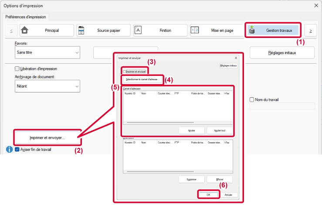The width and height of the screenshot is (322, 205).
Task: Confirm with OK in the send dialog
Action: (208, 195)
